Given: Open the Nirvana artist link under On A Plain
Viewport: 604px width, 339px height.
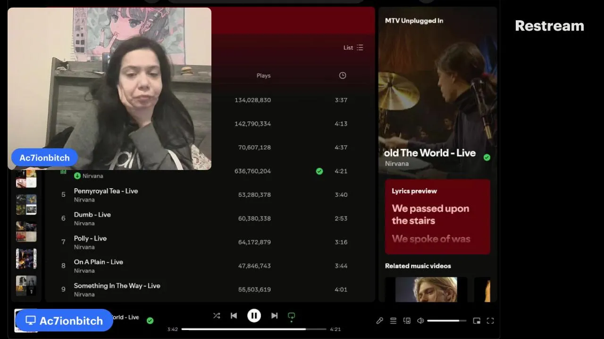Looking at the screenshot, I should point(84,271).
